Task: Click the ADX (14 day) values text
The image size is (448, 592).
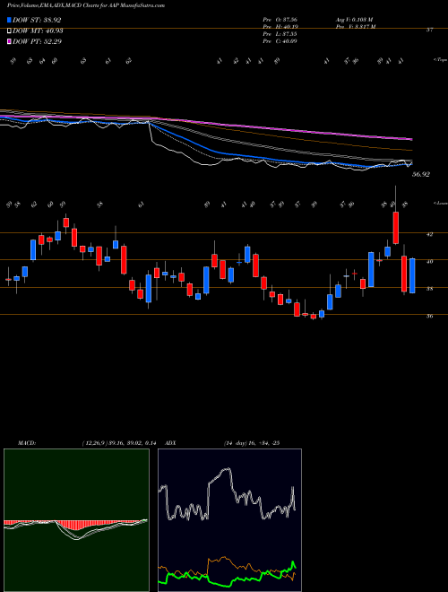Action: [252, 443]
